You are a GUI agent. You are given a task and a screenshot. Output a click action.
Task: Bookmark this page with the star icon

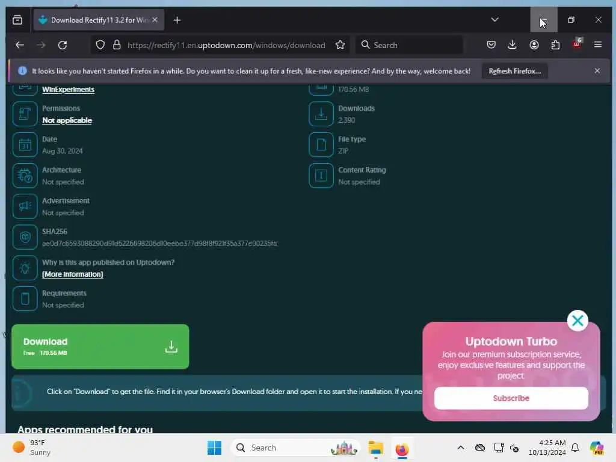click(340, 45)
